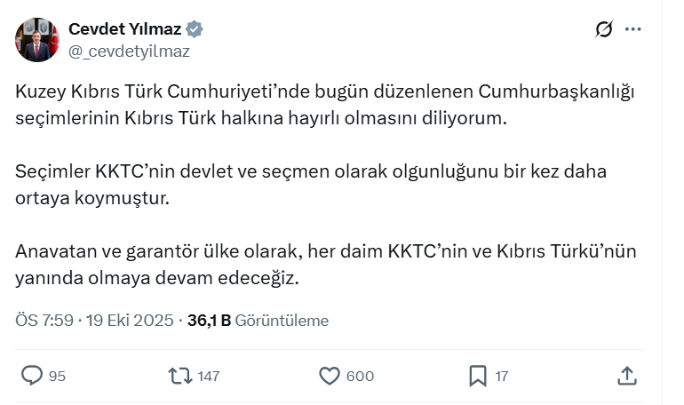Screen dimensions: 684x405
Task: Click the blue verified badge
Action: pyautogui.click(x=195, y=29)
